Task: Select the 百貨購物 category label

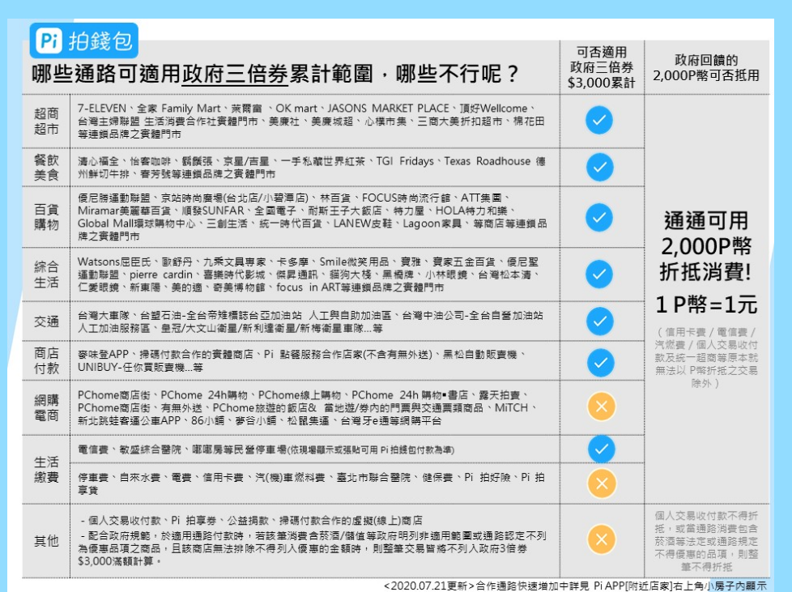Action: (46, 217)
